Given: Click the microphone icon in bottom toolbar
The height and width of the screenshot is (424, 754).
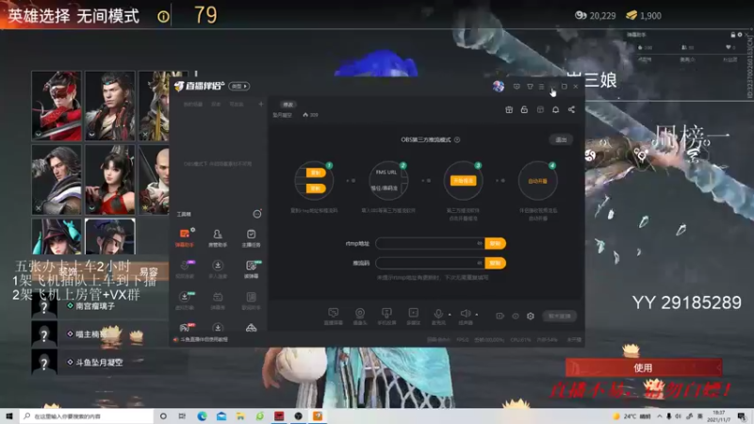Looking at the screenshot, I should tap(438, 316).
